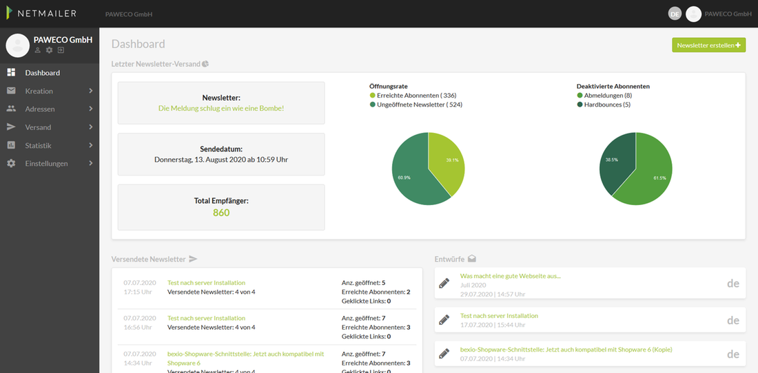Toggle Abmeldungen legend swatch
Screen dimensions: 758x373
coord(580,96)
